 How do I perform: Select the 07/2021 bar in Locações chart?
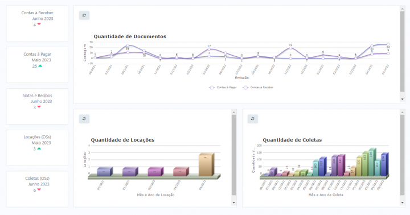coord(105,172)
